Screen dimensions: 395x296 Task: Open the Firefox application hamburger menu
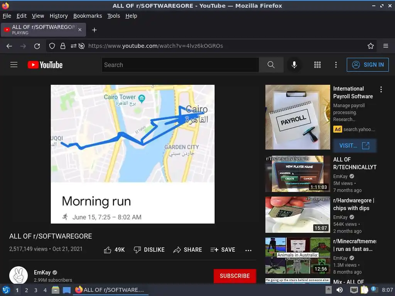385,46
